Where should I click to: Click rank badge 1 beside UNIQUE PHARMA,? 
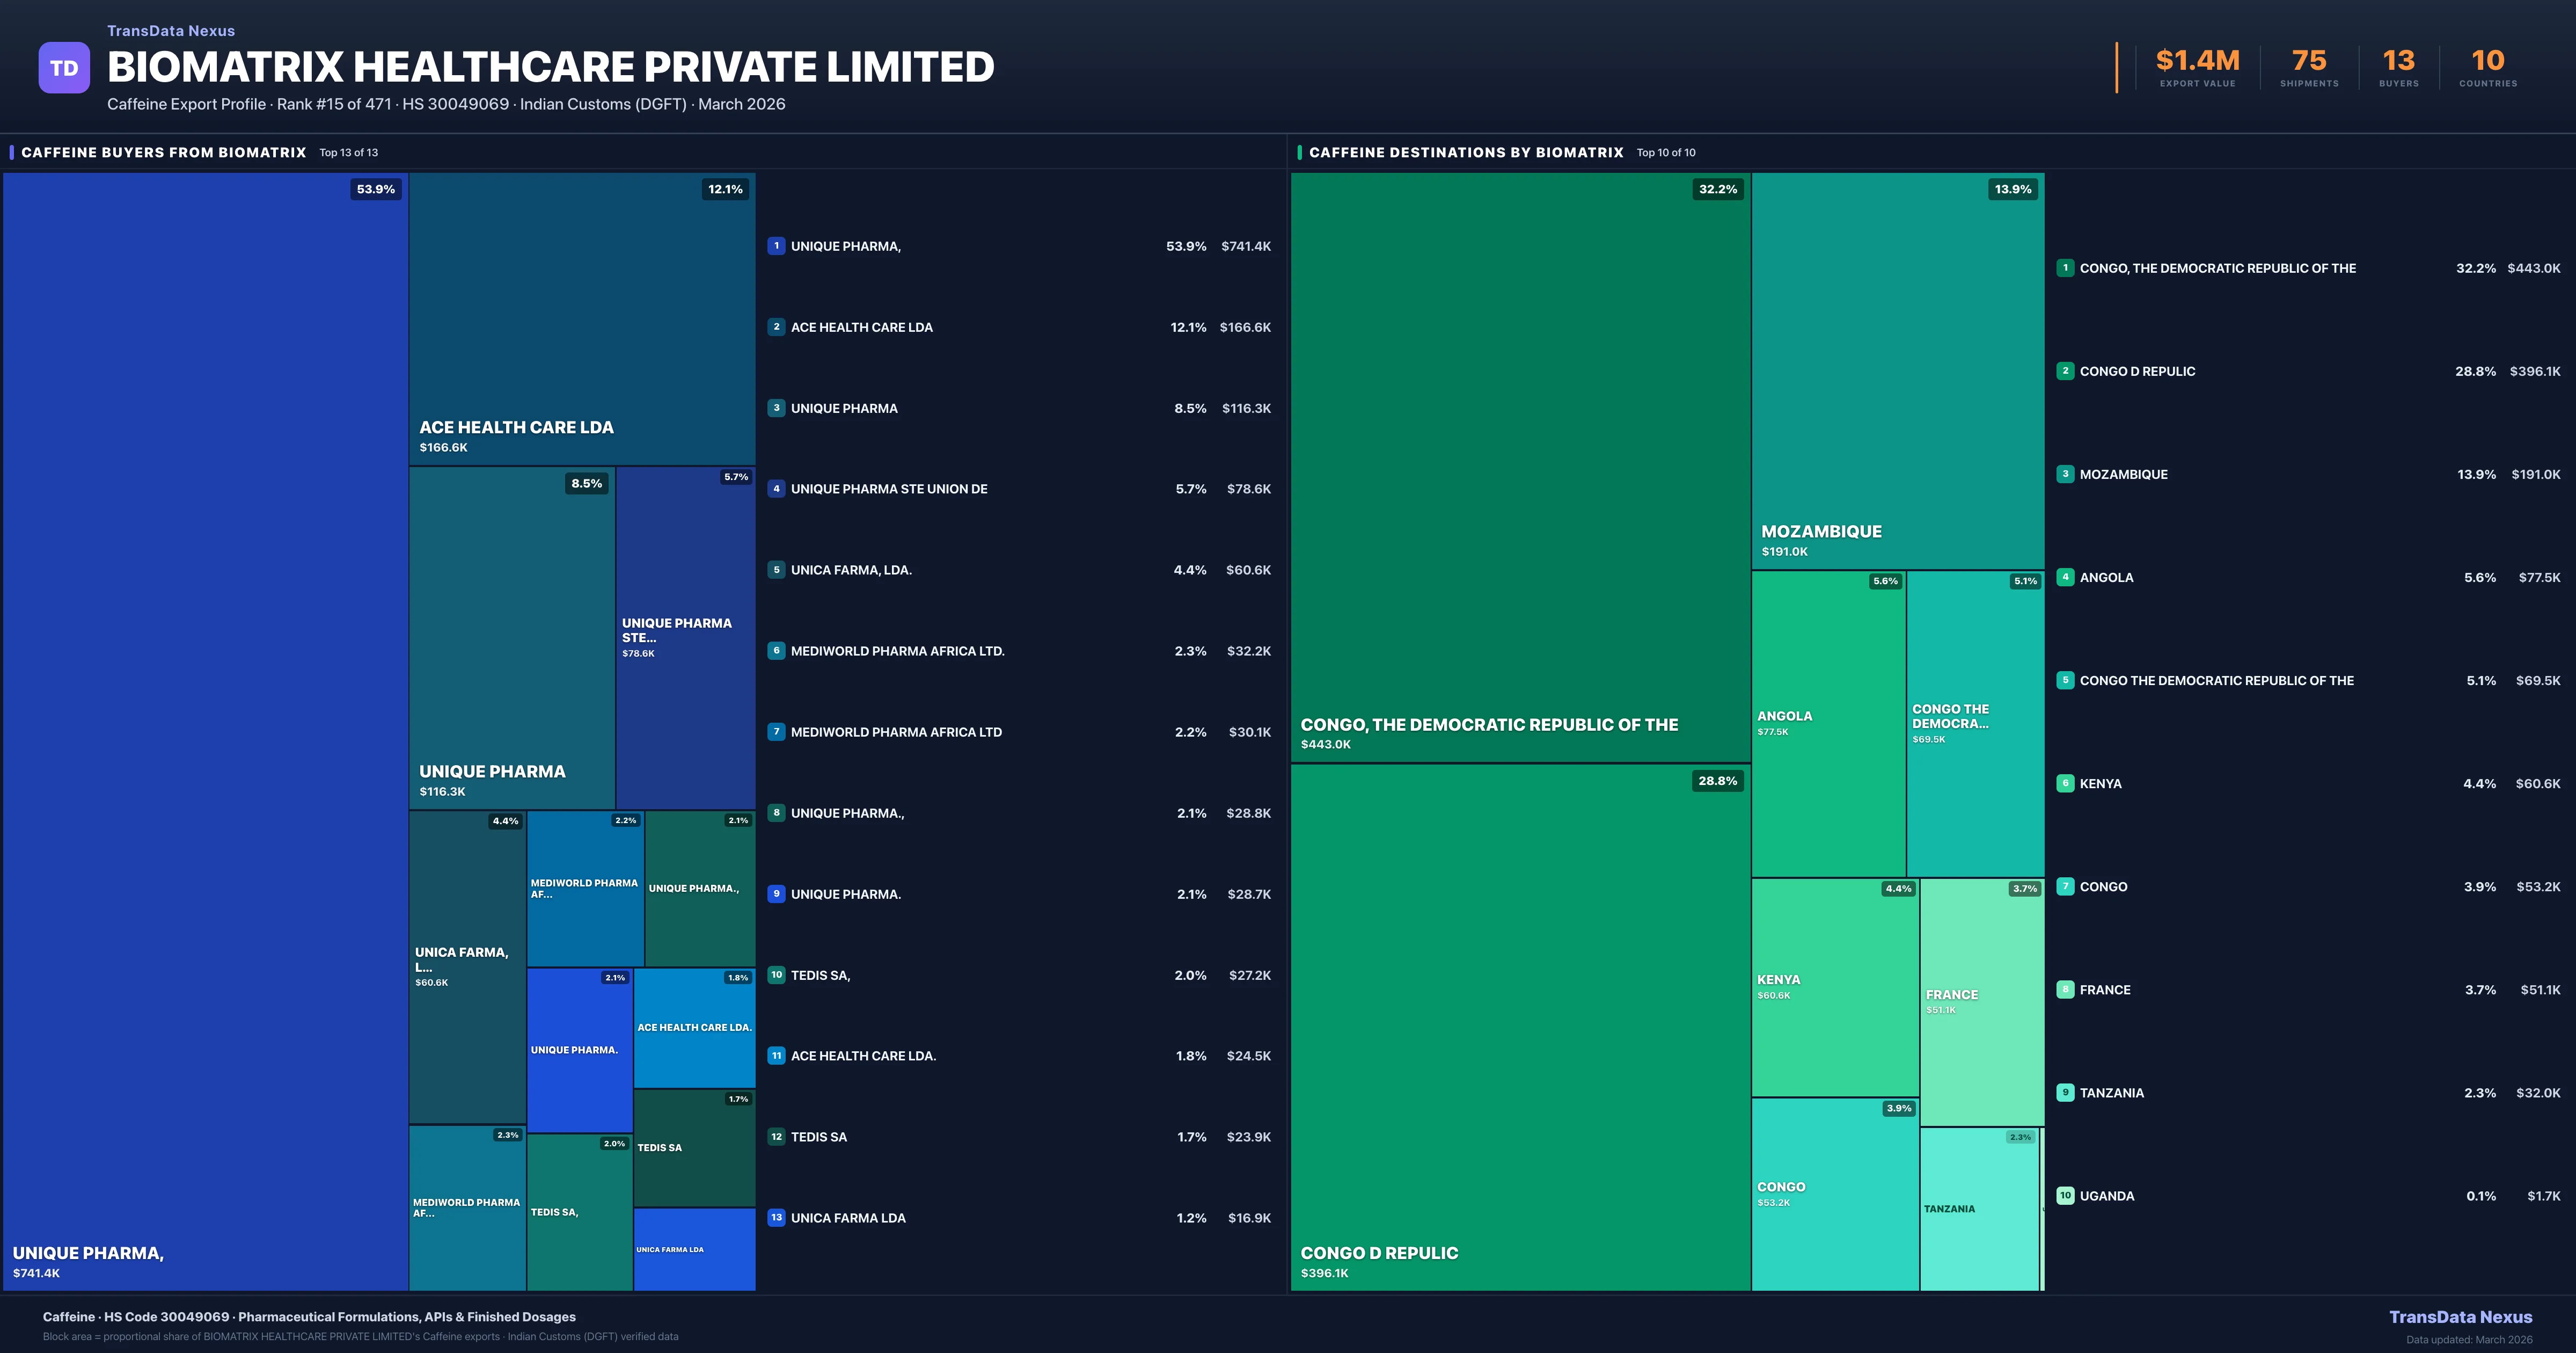[776, 246]
